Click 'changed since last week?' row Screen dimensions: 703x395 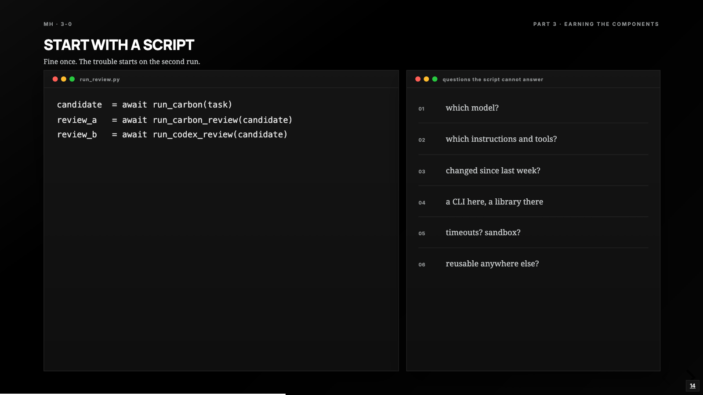pos(533,171)
